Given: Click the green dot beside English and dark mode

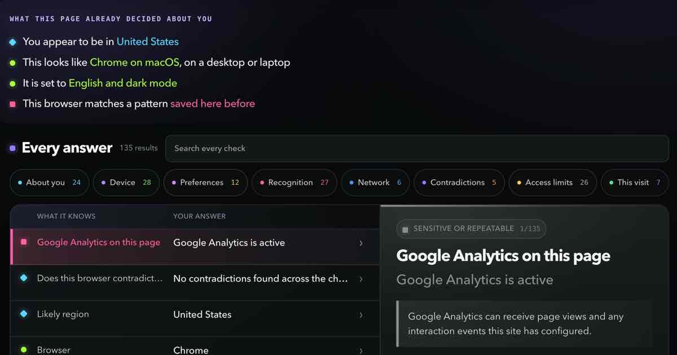Looking at the screenshot, I should pyautogui.click(x=12, y=83).
